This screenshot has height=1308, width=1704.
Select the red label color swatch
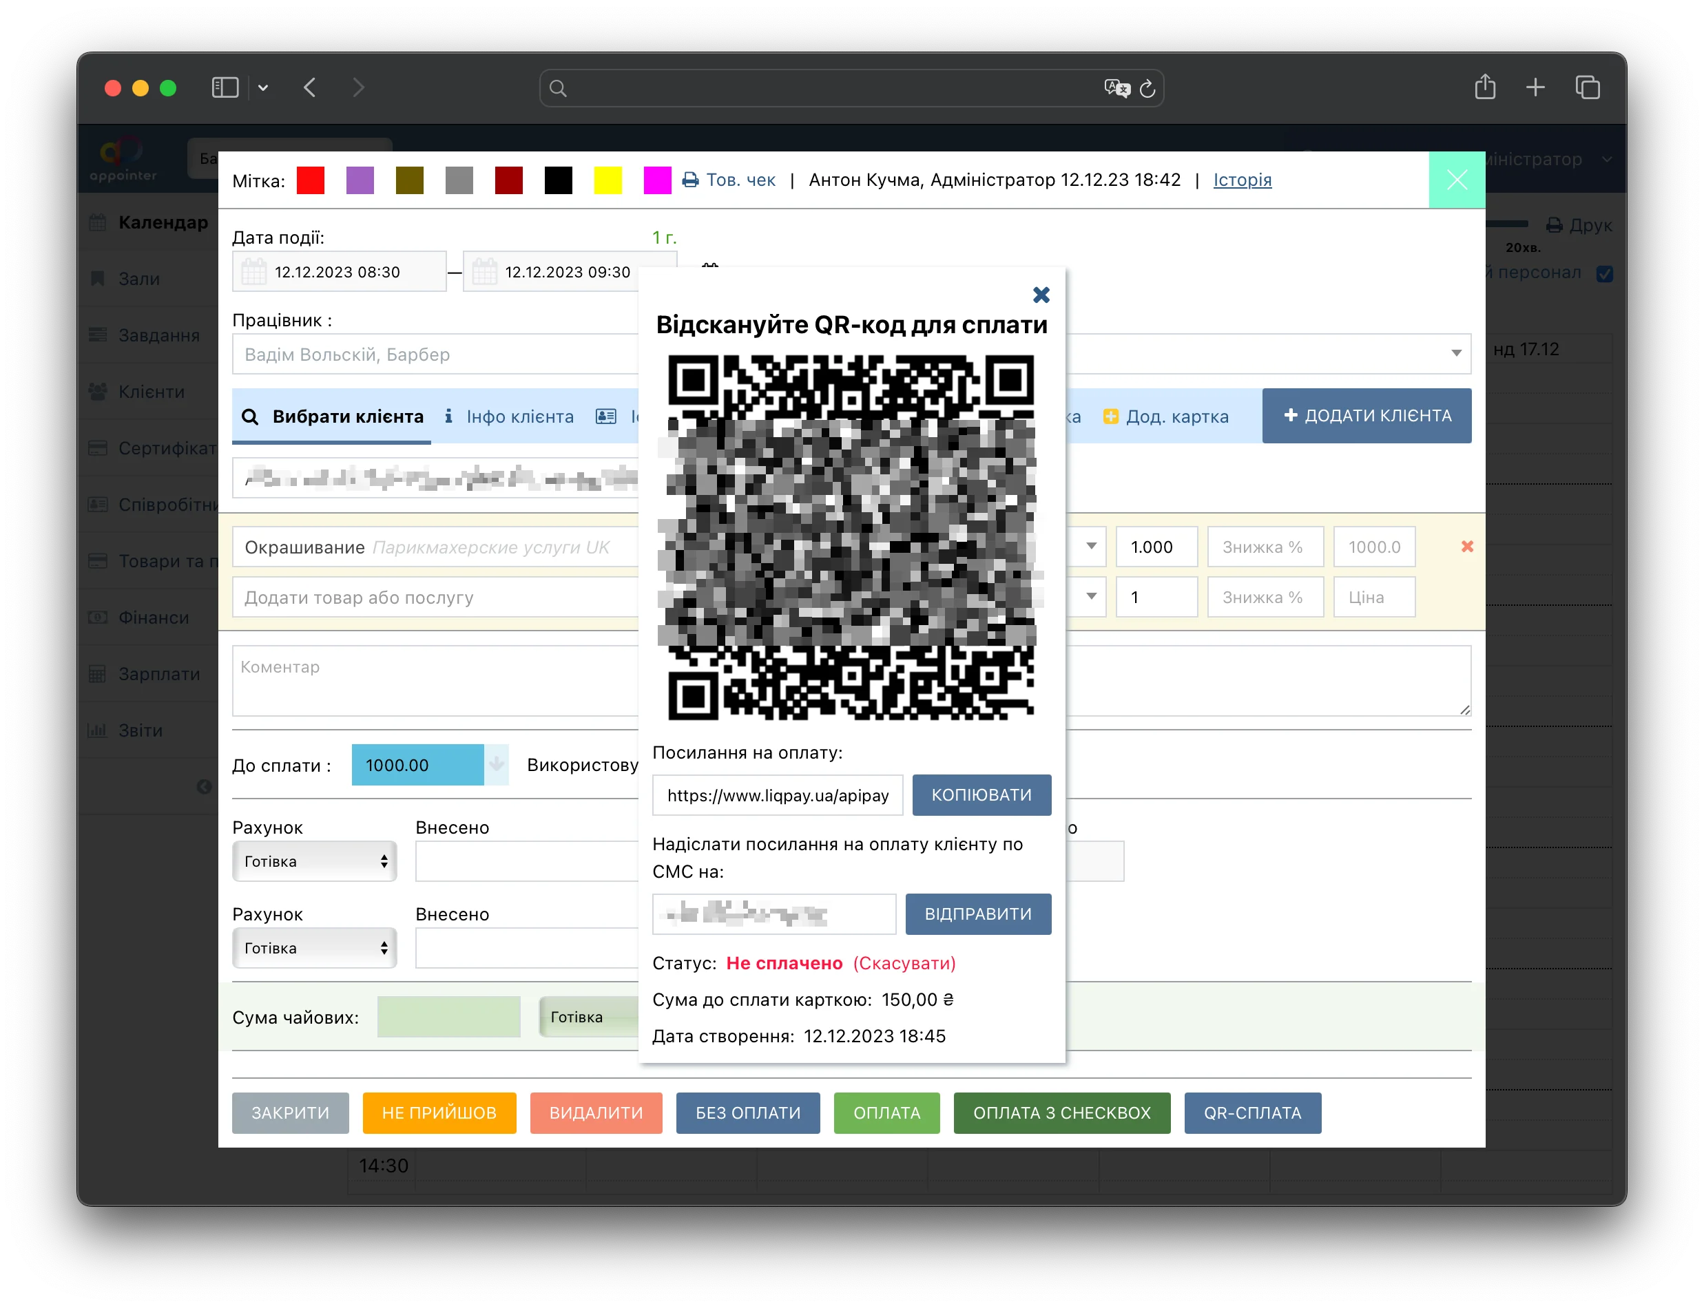pyautogui.click(x=310, y=180)
